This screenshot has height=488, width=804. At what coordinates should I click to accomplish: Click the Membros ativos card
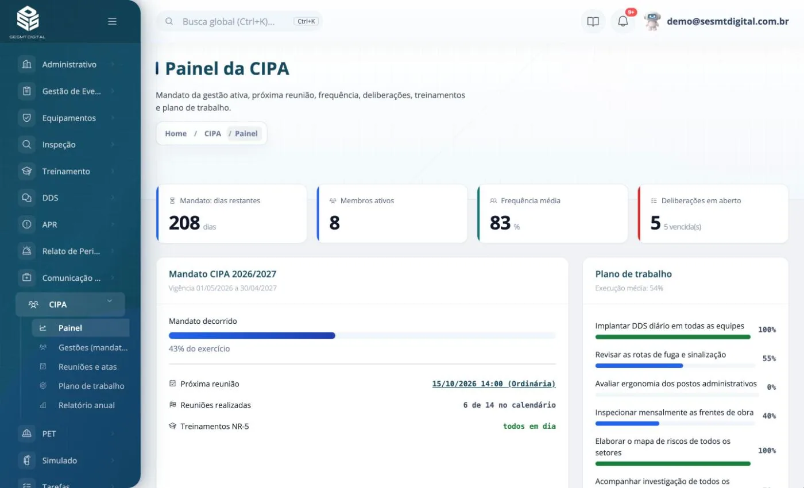[392, 214]
